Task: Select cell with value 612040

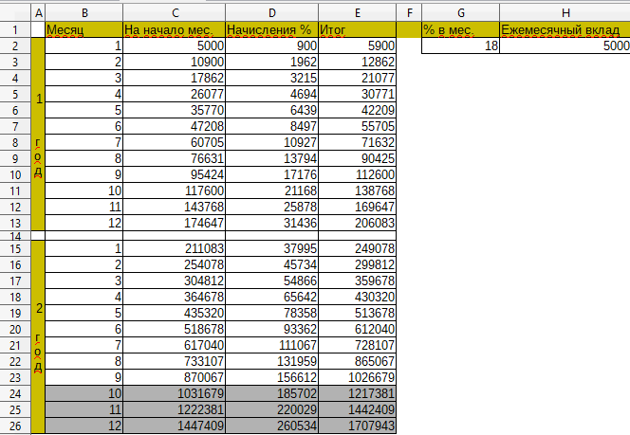Action: click(x=357, y=329)
